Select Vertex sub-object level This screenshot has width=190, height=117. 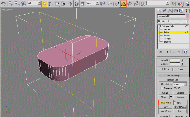click(167, 29)
